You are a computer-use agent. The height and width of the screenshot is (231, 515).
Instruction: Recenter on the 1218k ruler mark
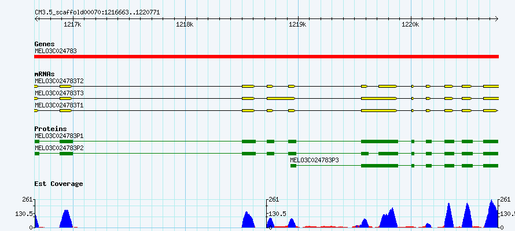(x=185, y=25)
